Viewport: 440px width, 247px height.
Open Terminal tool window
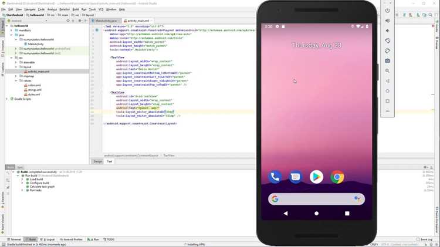coord(13,239)
